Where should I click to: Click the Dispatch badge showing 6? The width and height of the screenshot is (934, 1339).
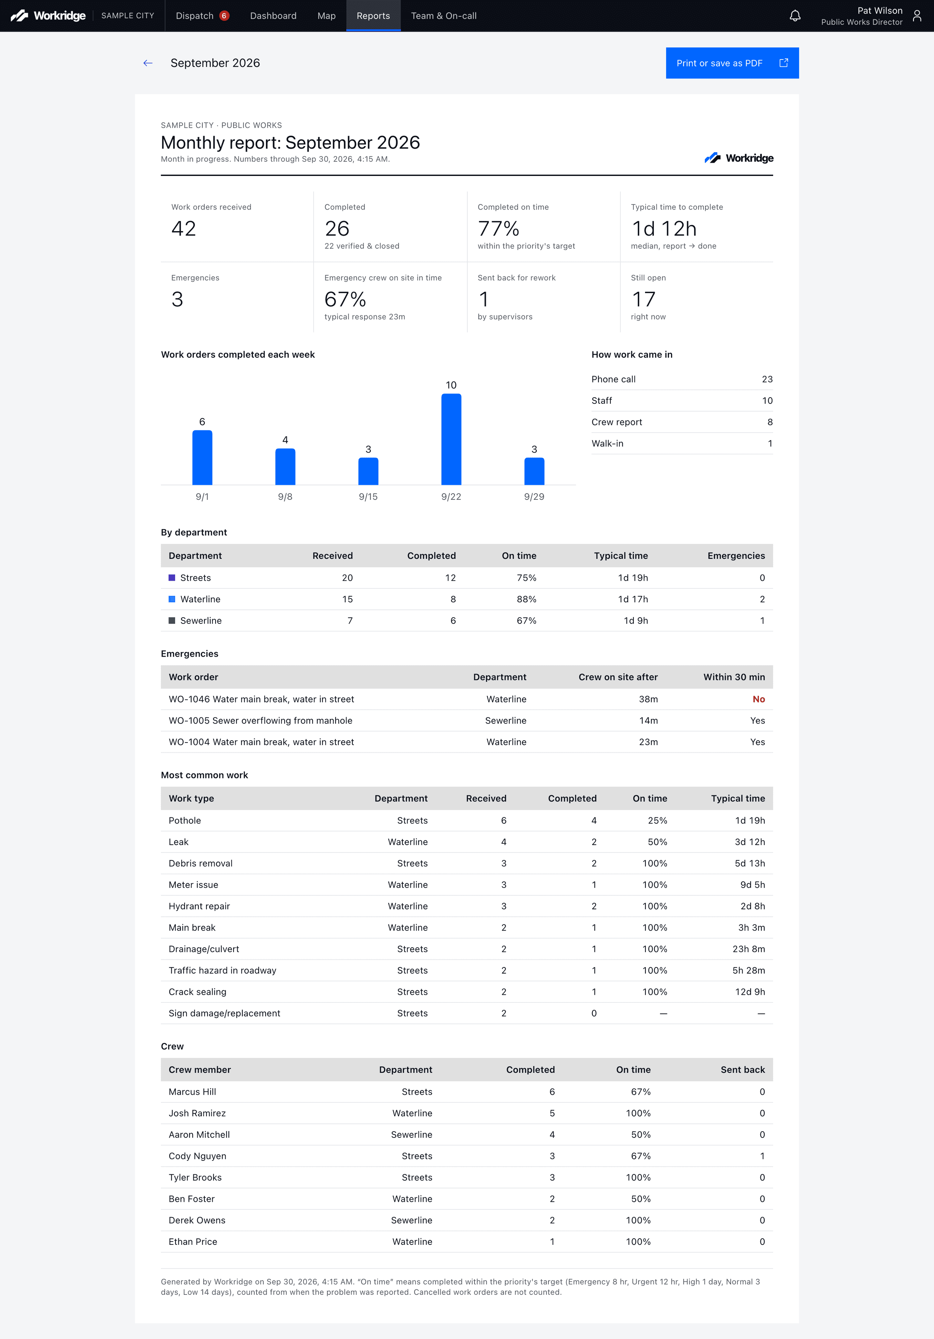click(224, 16)
